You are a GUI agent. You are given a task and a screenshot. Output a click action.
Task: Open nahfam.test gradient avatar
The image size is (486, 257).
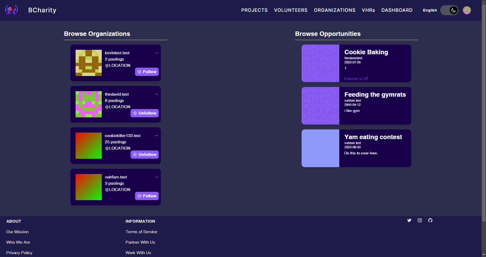point(89,187)
